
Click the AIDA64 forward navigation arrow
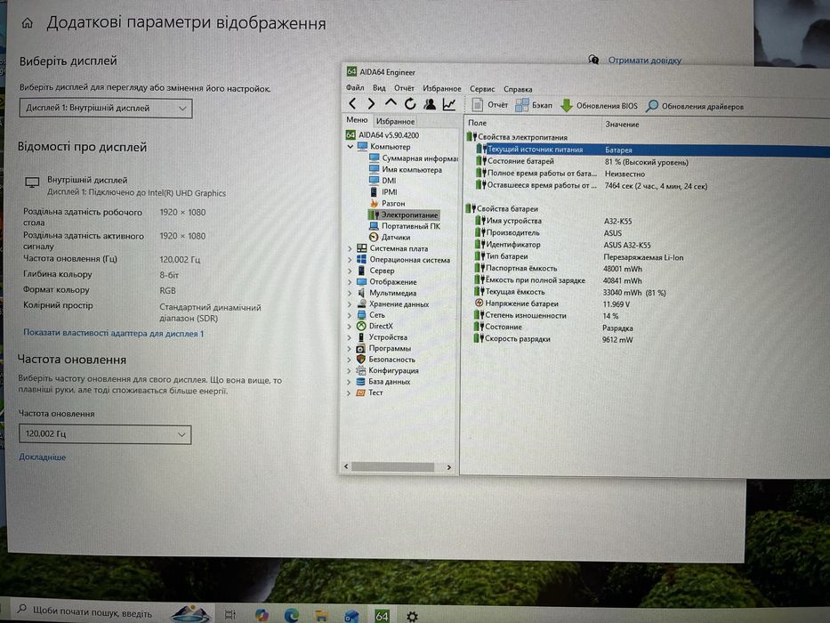point(371,104)
